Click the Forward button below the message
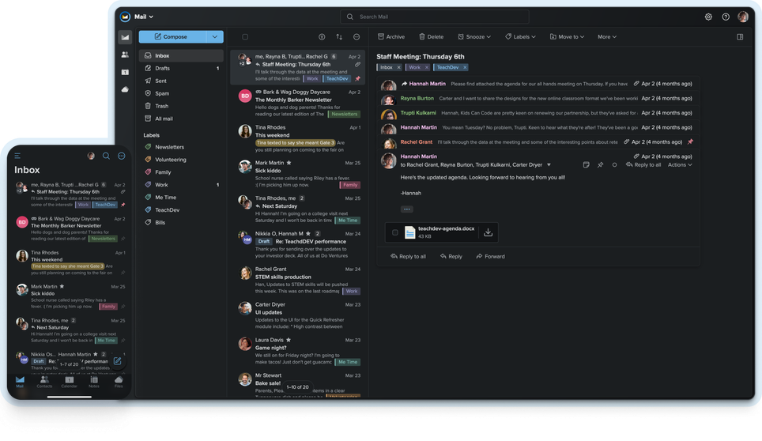 click(x=490, y=256)
